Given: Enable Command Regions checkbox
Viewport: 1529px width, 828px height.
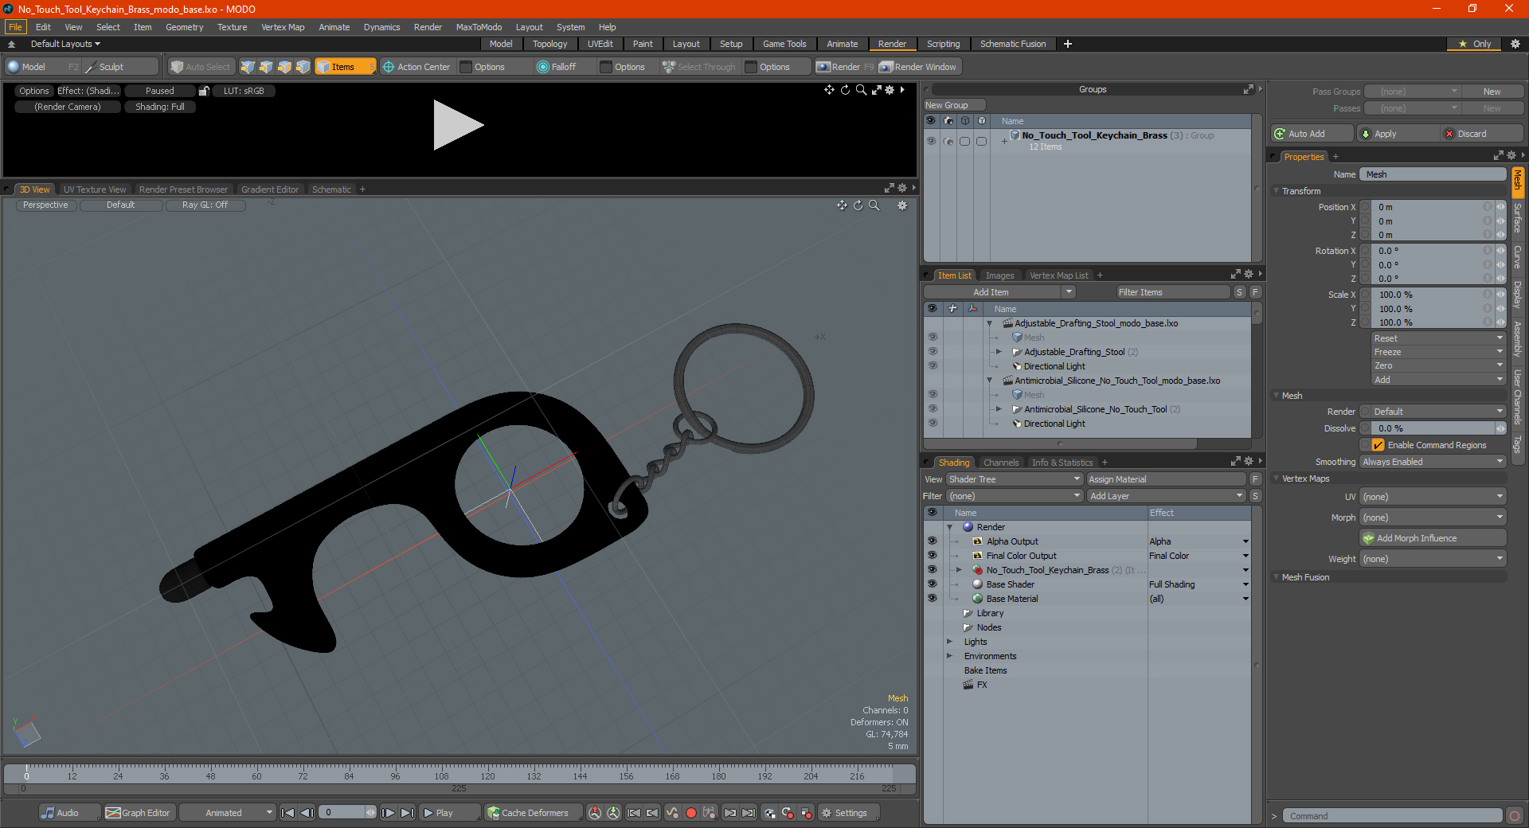Looking at the screenshot, I should click(x=1378, y=445).
